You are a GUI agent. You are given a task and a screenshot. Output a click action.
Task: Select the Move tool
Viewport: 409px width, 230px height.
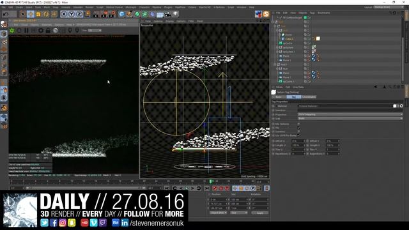click(x=31, y=14)
